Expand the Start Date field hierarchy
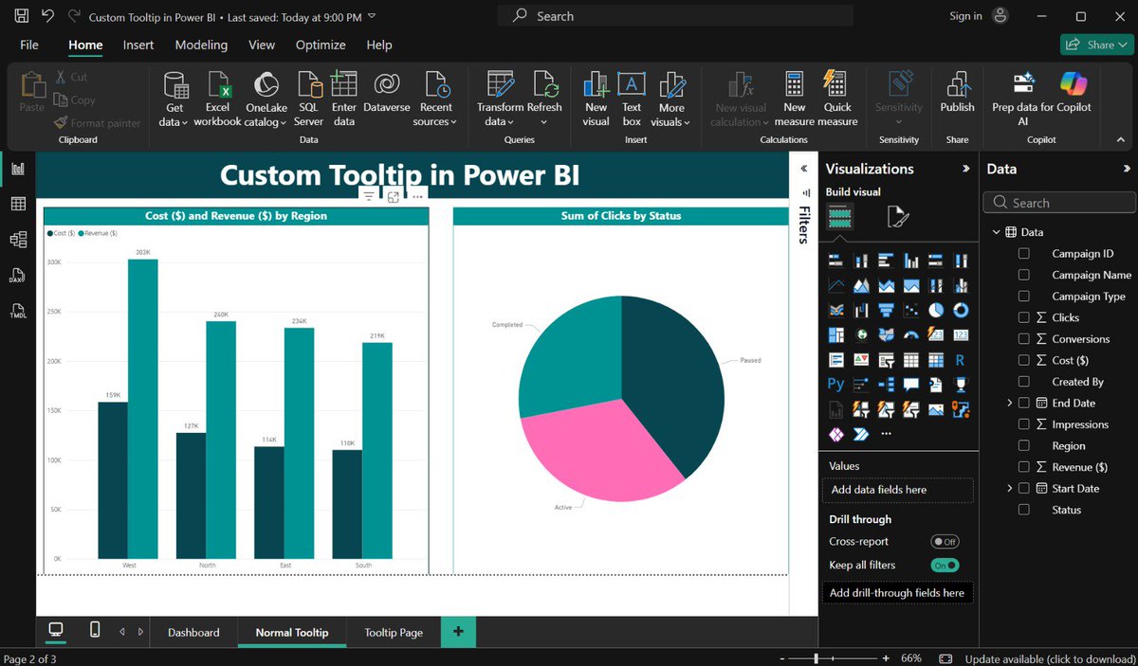The width and height of the screenshot is (1138, 666). [x=1010, y=488]
